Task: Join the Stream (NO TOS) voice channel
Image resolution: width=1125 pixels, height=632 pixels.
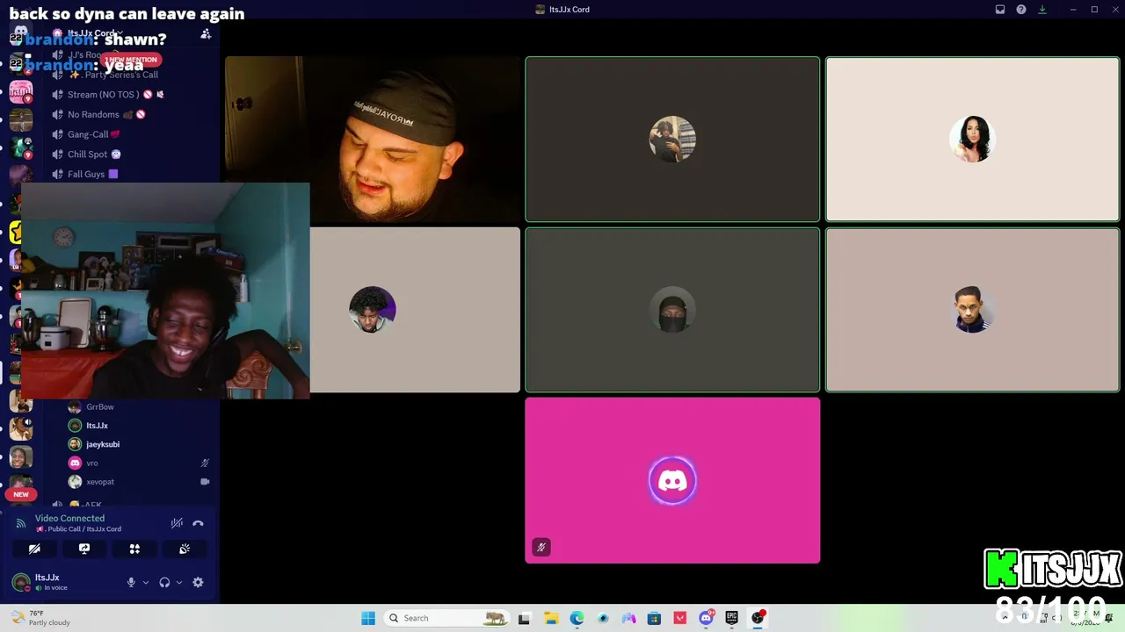Action: (x=109, y=95)
